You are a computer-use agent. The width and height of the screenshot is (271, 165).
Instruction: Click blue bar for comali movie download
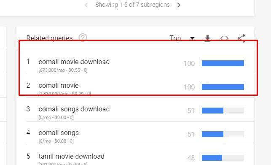click(x=223, y=63)
